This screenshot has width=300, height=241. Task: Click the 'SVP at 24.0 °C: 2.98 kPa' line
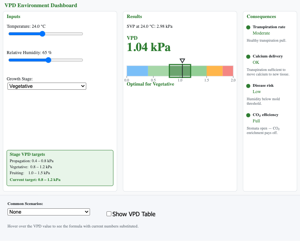[x=149, y=26]
